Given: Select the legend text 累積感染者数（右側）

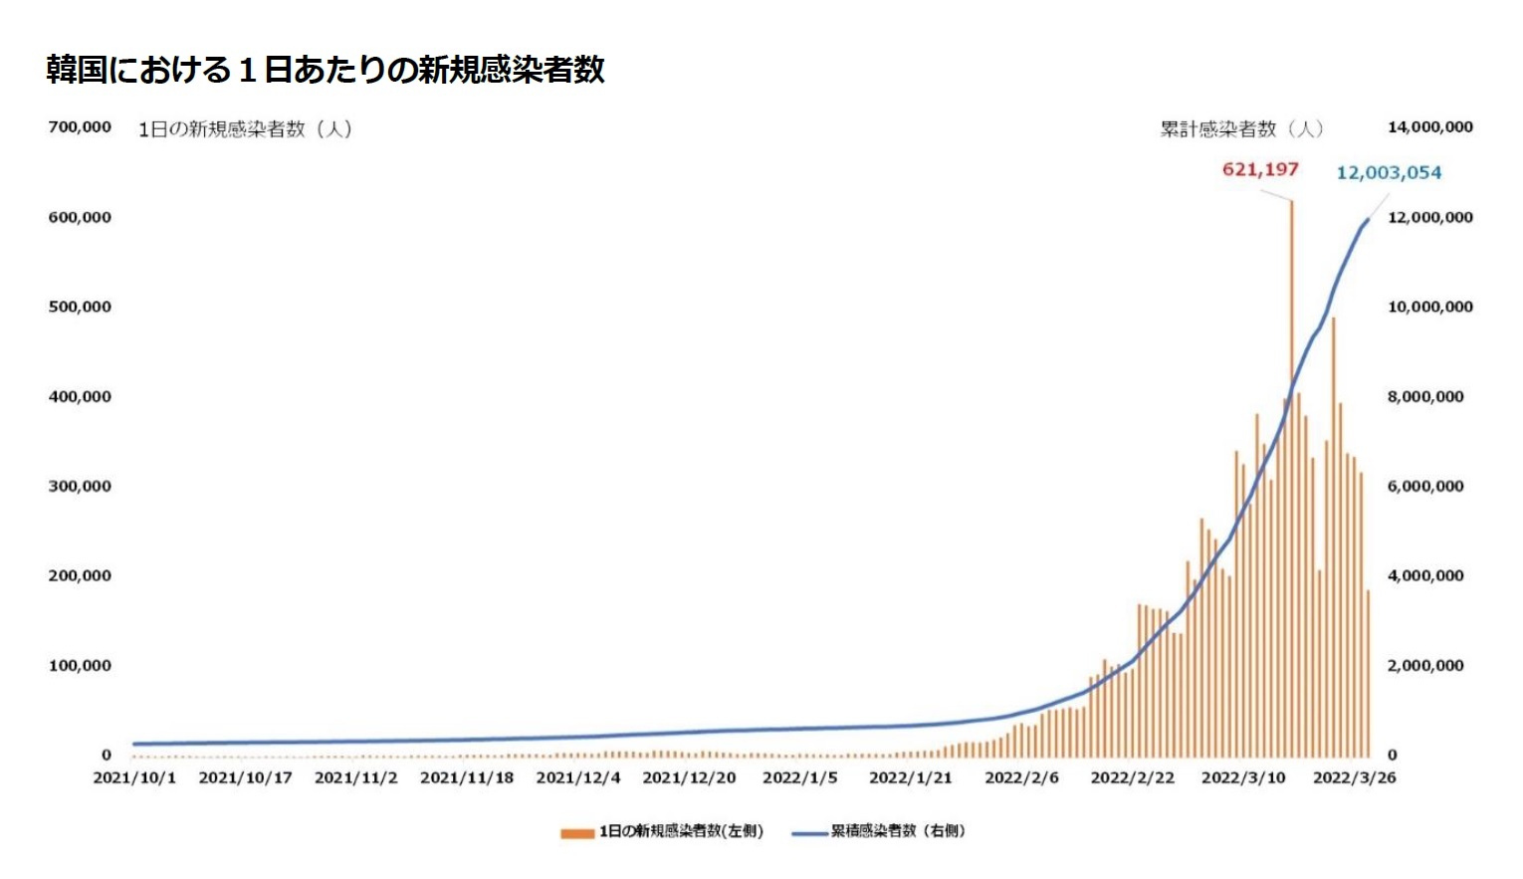Looking at the screenshot, I should pos(898,831).
